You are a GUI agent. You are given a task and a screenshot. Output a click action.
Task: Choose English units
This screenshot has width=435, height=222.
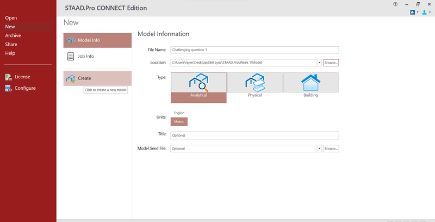pyautogui.click(x=179, y=113)
